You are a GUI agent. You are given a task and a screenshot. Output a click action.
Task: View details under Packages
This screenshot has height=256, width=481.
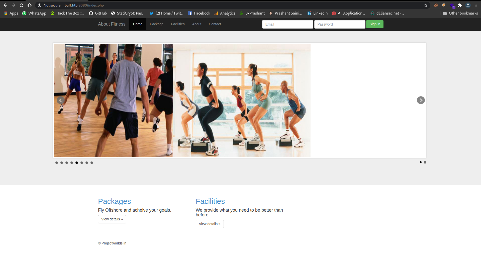(112, 219)
